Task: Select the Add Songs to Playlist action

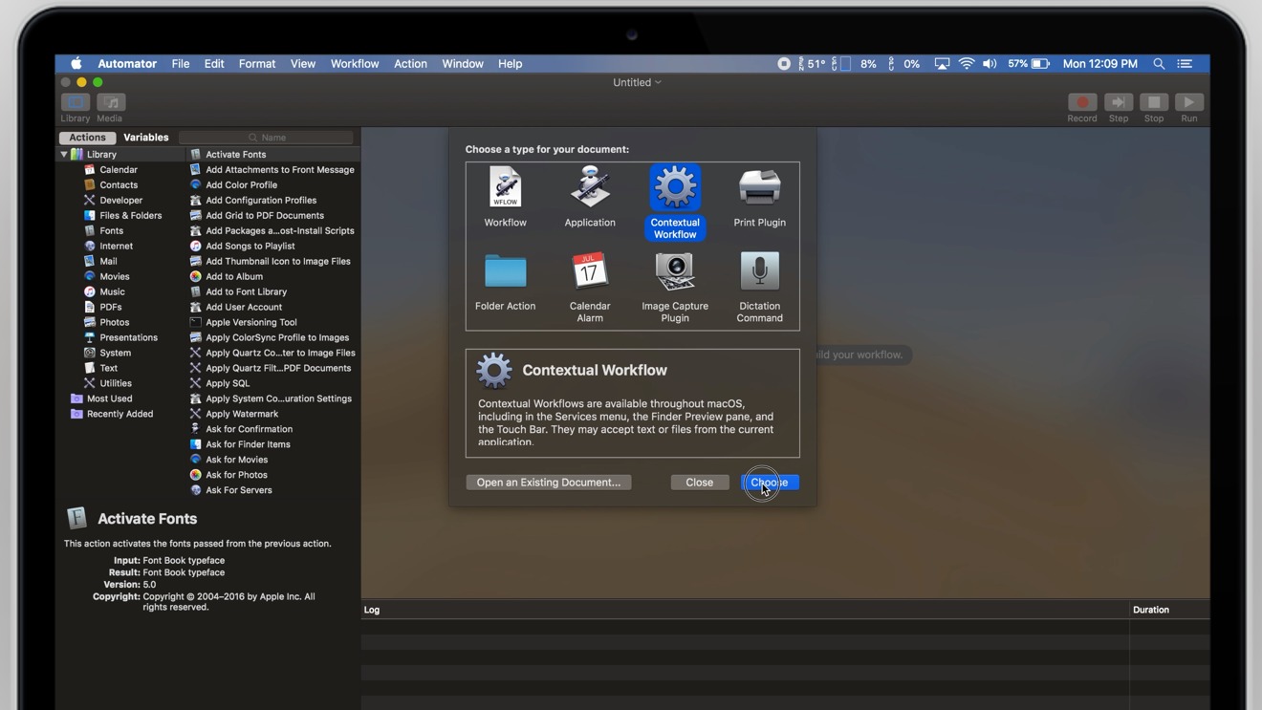Action: coord(250,246)
